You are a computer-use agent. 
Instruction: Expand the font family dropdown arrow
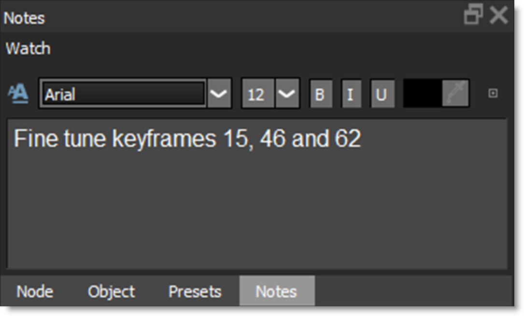click(x=219, y=94)
